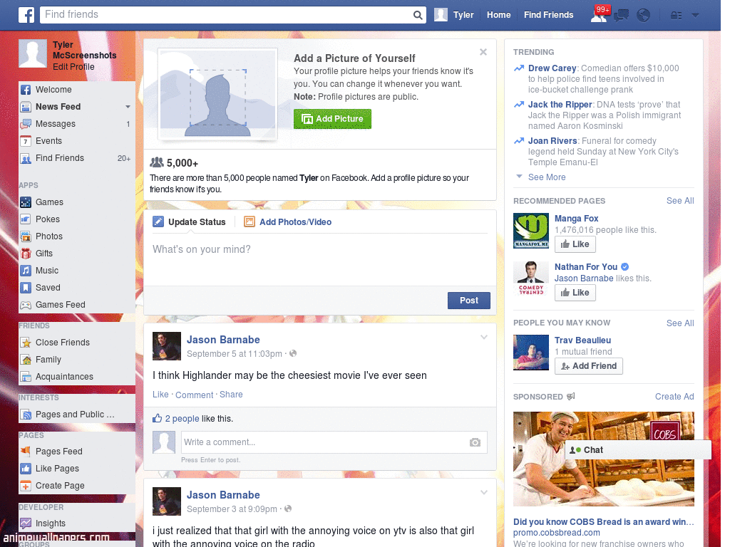Expand News Feed sort dropdown arrow
Screen dimensions: 730x547
[x=128, y=107]
